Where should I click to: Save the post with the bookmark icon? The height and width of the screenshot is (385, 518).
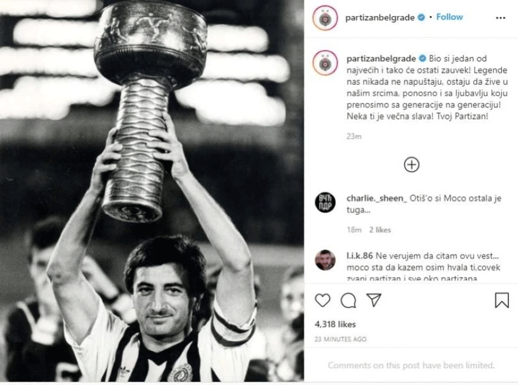tap(502, 301)
